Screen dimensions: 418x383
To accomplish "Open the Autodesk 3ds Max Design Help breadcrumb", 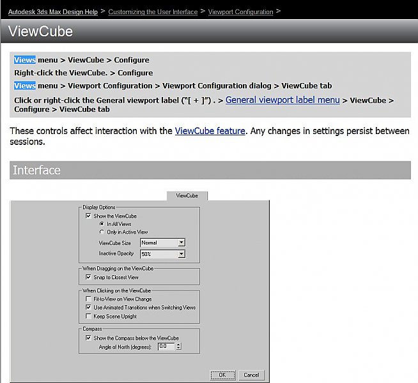I will pyautogui.click(x=53, y=12).
